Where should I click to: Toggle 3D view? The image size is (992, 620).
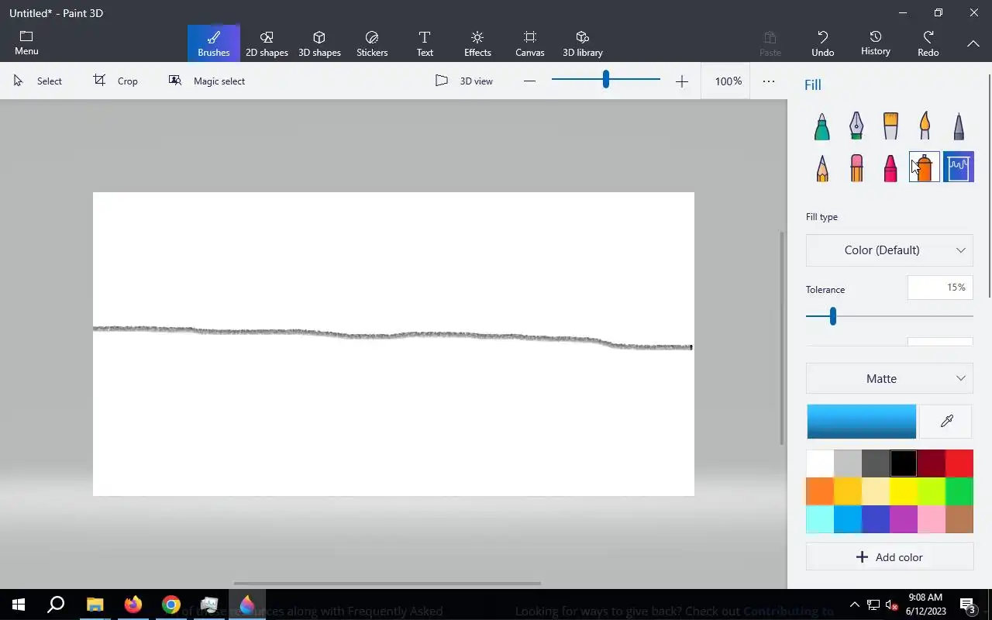point(464,81)
